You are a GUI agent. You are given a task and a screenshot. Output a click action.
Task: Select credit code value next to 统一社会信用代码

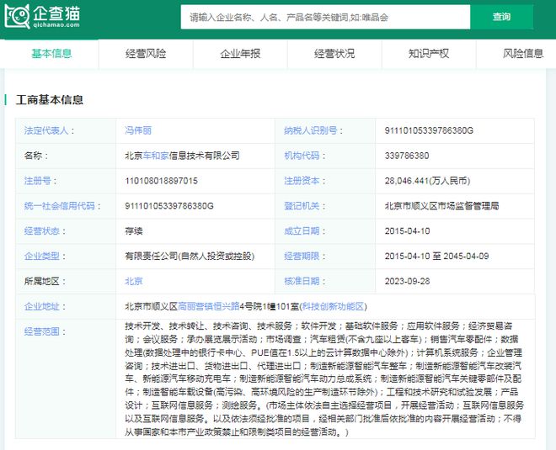[x=169, y=206]
